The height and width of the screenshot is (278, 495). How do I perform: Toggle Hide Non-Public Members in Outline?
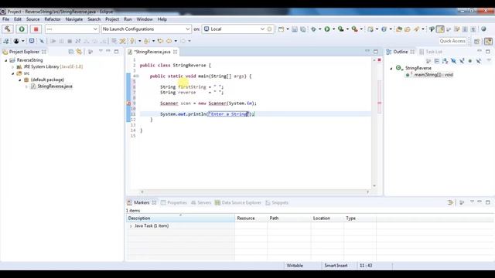470,61
